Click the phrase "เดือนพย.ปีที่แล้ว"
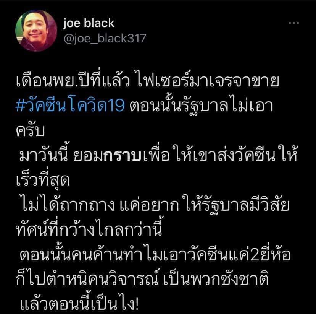 (73, 81)
